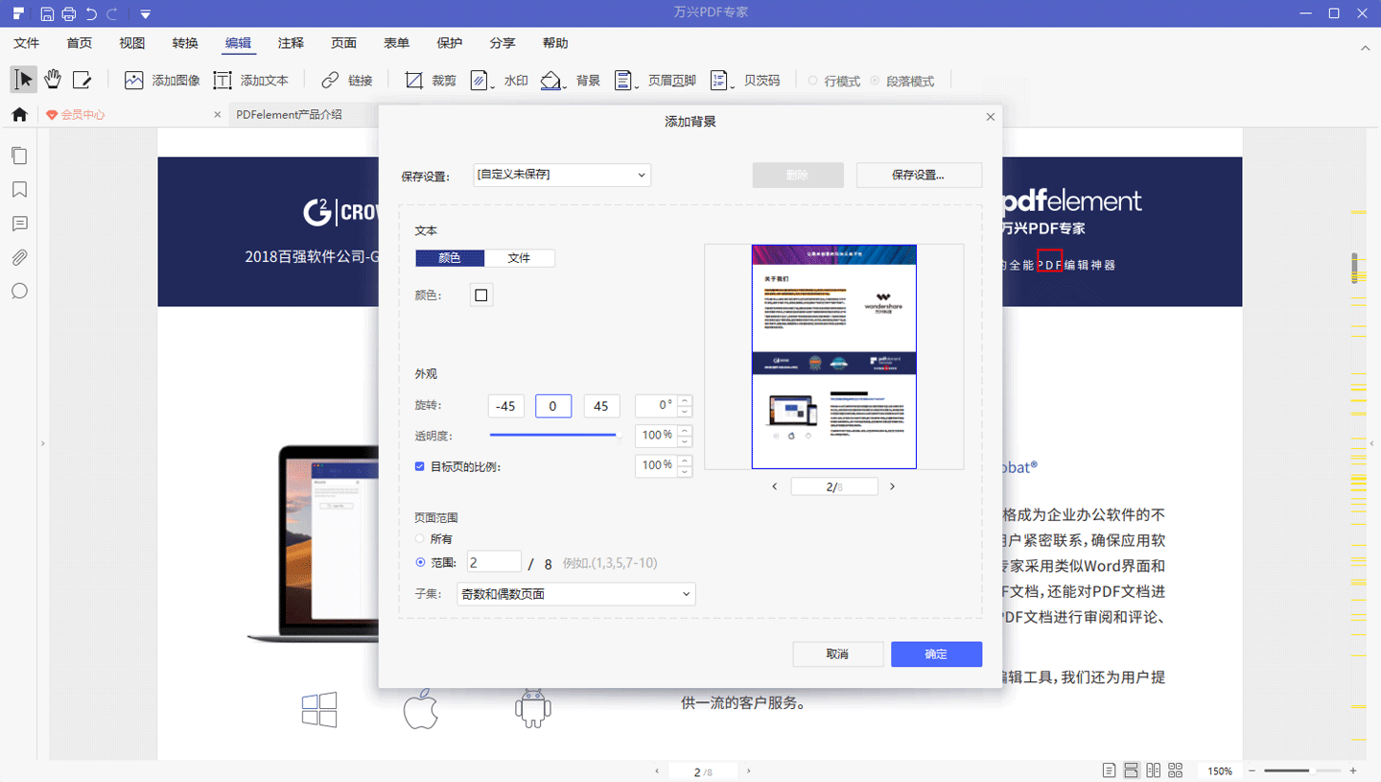Open the 注释 menu tab
Screen dimensions: 1381x782
(x=291, y=43)
